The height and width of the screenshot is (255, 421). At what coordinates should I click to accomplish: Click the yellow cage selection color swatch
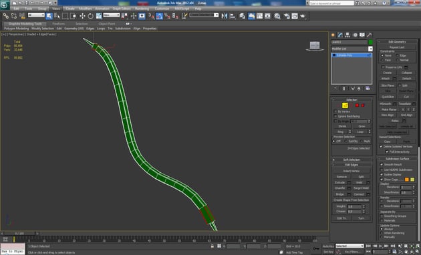(412, 180)
